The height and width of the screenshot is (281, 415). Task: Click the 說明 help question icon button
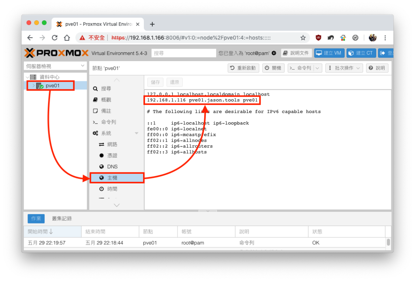[377, 68]
